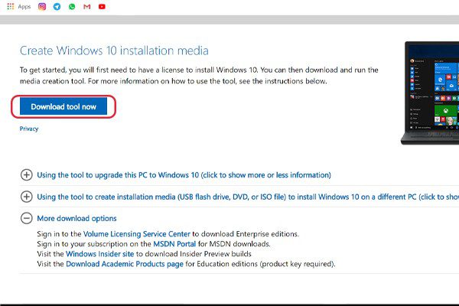Expand the plus icon for upgrading this PC
The image size is (459, 306).
(x=26, y=175)
